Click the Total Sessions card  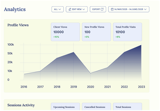click(x=127, y=107)
